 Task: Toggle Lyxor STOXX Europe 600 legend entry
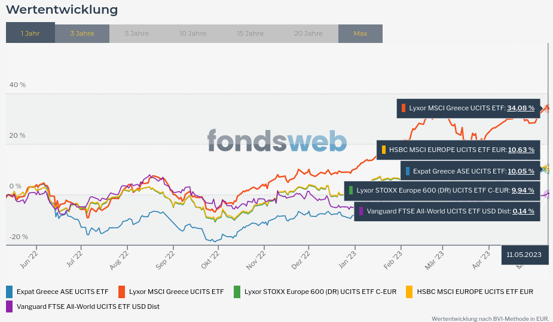[x=315, y=292]
